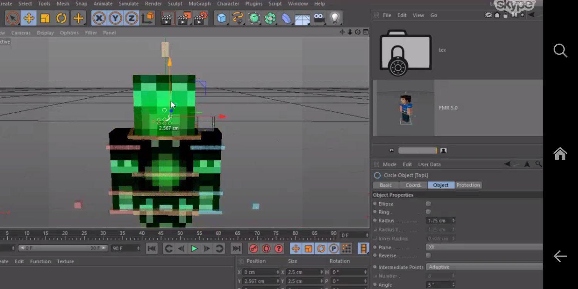
Task: Click Position X field stepper arrows
Action: coord(277,272)
